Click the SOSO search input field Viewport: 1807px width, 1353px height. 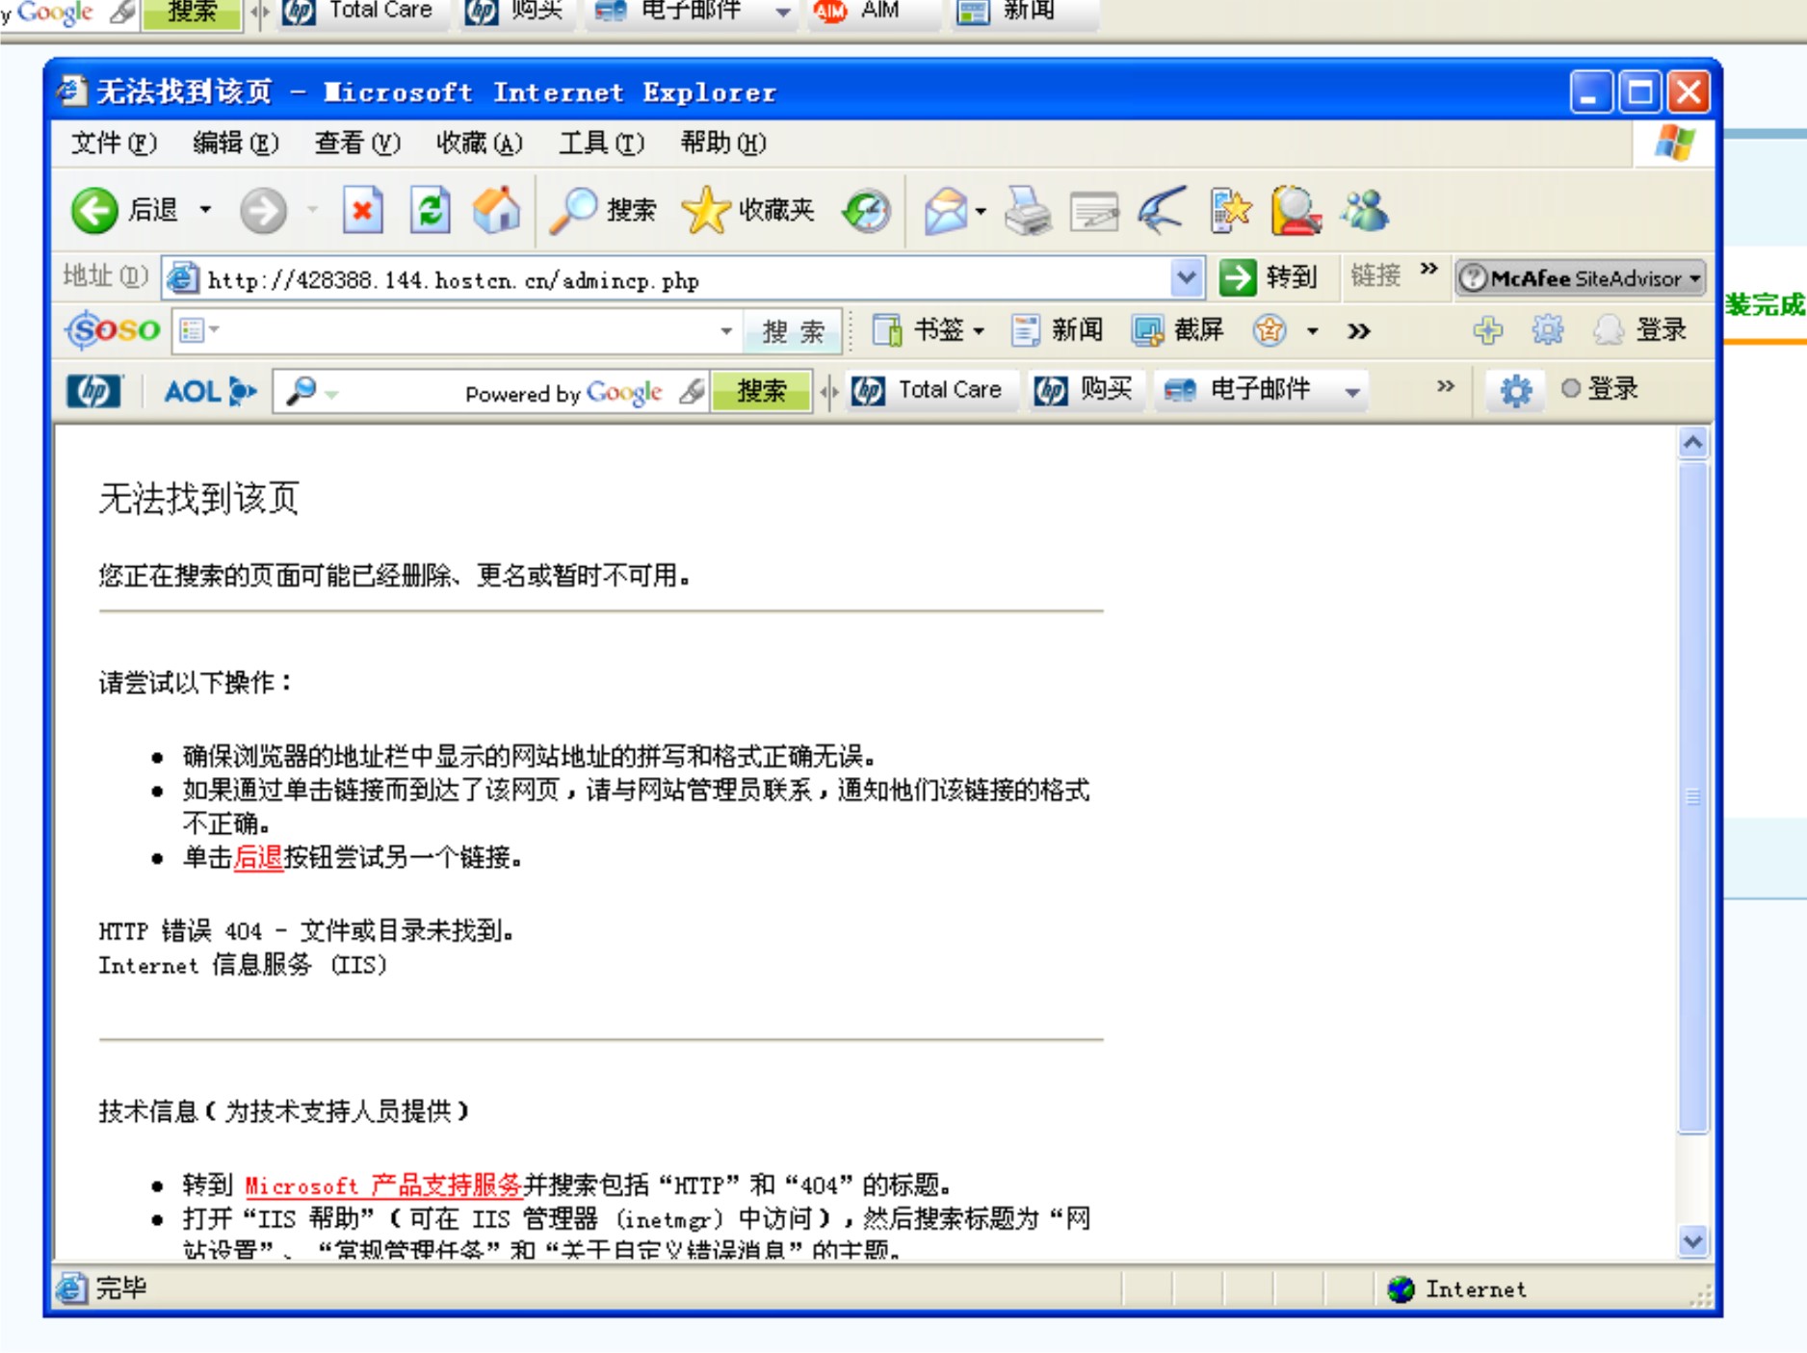click(x=457, y=331)
